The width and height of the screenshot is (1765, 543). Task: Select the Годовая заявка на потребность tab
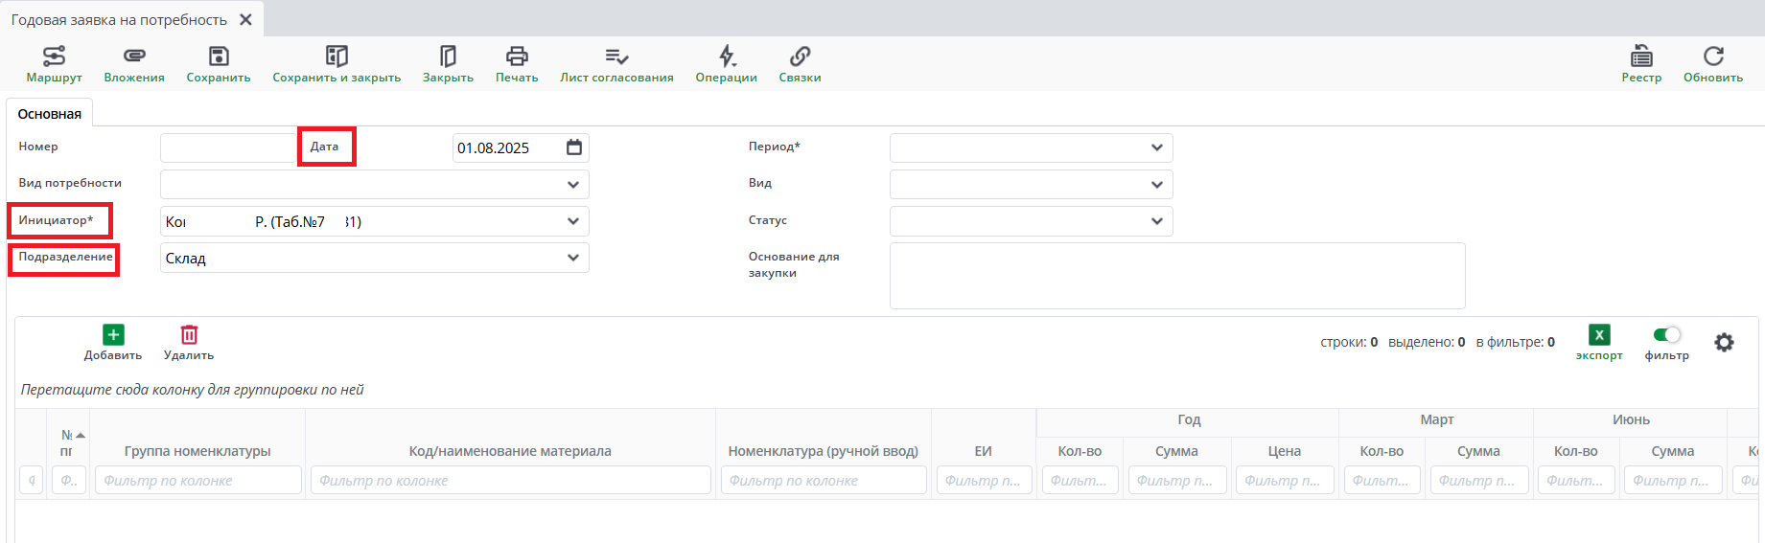pyautogui.click(x=119, y=19)
